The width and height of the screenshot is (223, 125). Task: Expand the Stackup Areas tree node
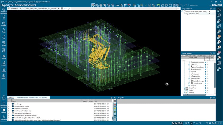tap(189, 83)
